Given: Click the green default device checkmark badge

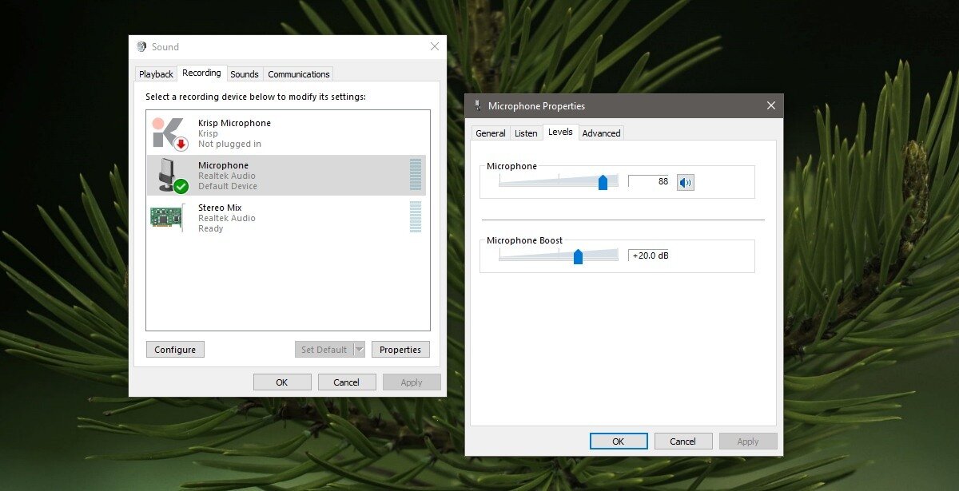Looking at the screenshot, I should pos(182,186).
